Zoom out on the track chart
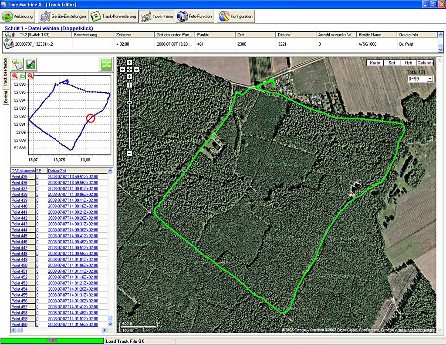This screenshot has width=446, height=345. pyautogui.click(x=30, y=76)
